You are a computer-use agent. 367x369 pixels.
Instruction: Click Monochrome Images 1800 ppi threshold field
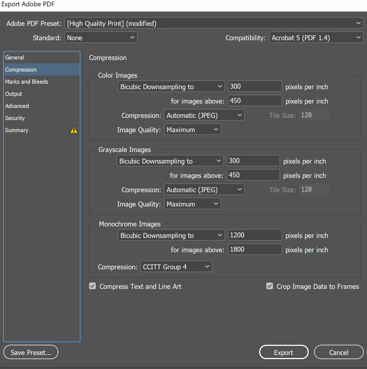pos(255,249)
